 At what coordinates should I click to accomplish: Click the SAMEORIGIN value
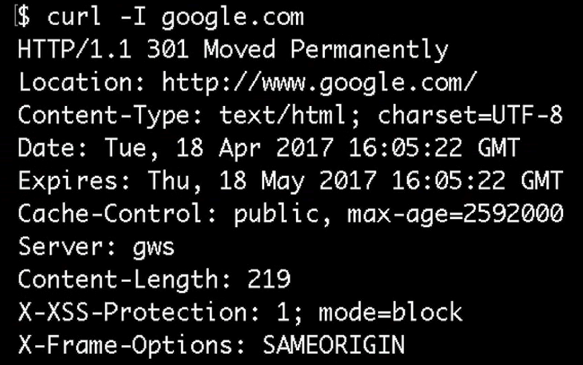[335, 344]
